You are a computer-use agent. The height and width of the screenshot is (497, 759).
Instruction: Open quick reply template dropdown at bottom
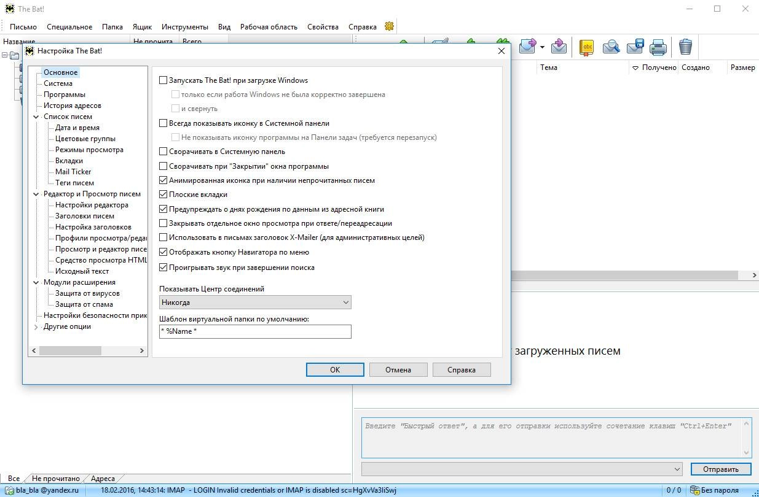tap(522, 469)
